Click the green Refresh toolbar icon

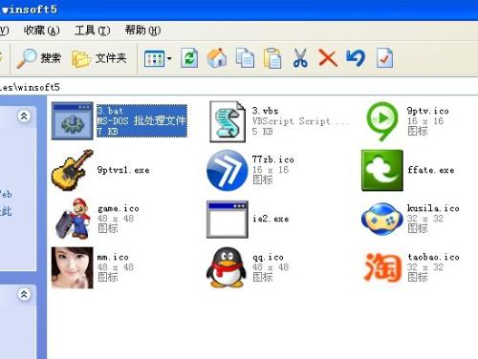(x=189, y=58)
